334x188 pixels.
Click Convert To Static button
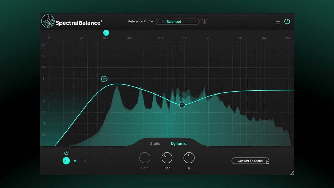click(250, 161)
